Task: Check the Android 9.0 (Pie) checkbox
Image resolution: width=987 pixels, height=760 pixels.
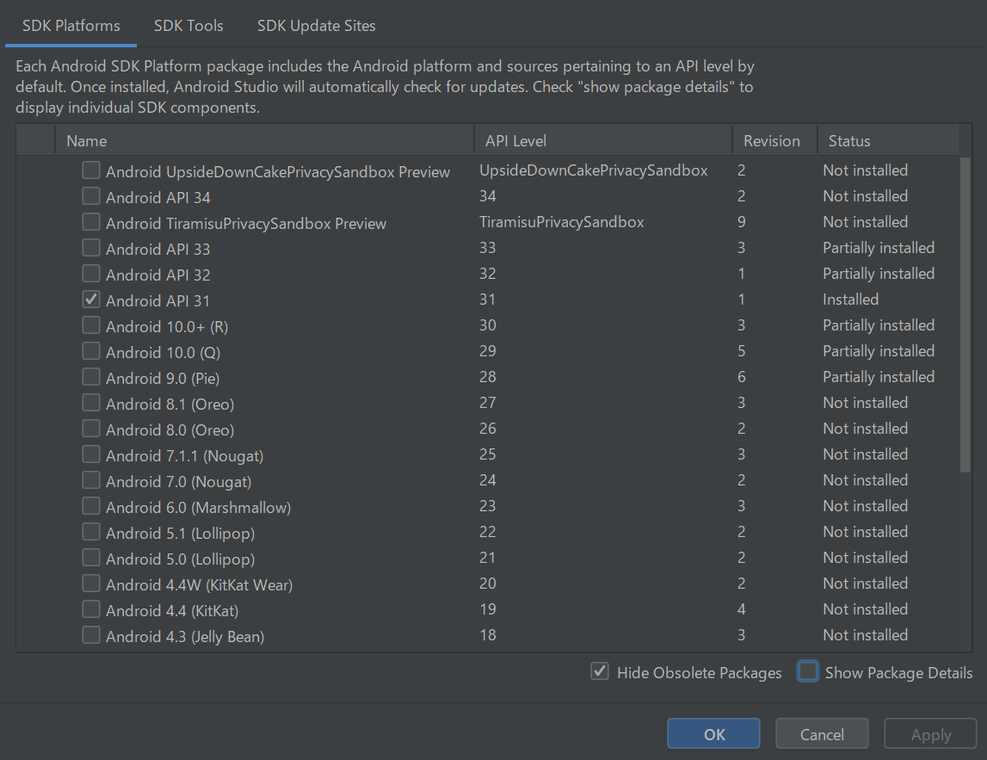Action: (91, 377)
